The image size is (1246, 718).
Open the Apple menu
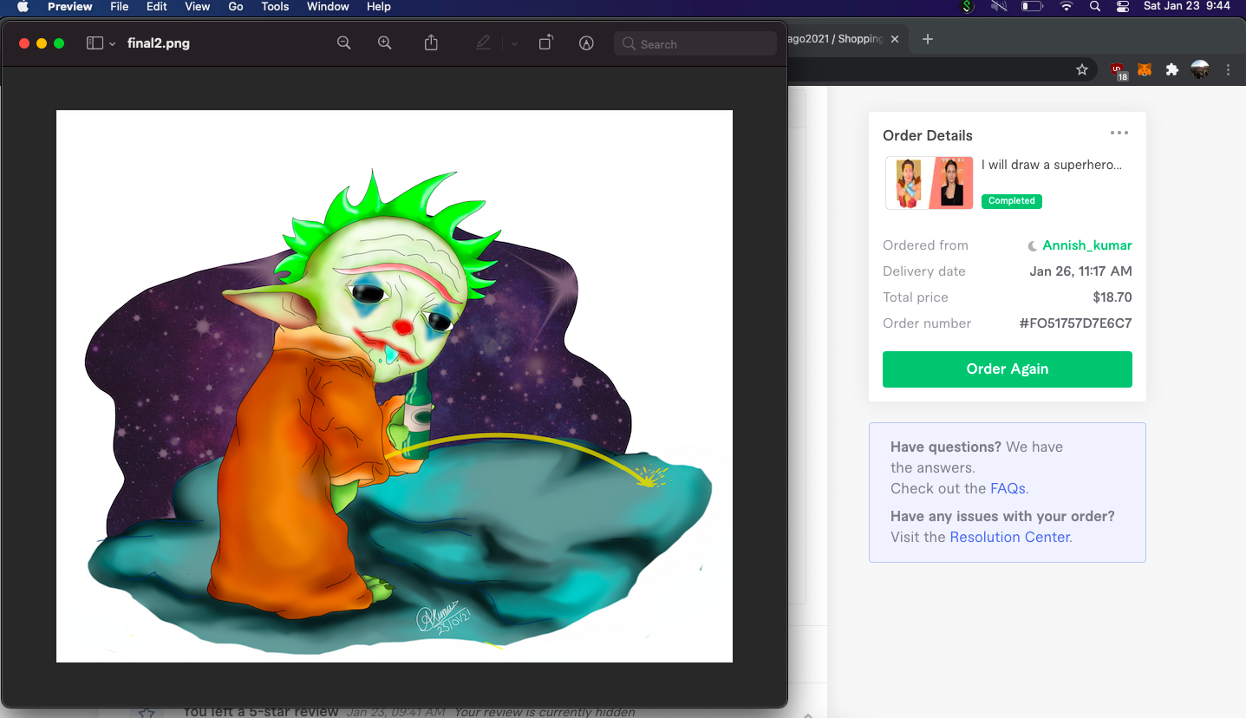(23, 6)
